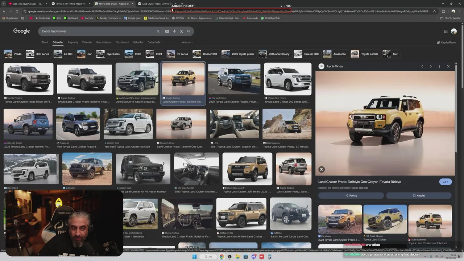Open the Facebook related image thumbnail

[x=340, y=219]
